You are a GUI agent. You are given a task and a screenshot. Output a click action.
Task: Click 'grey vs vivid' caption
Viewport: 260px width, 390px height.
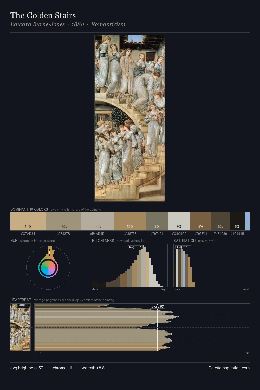207,241
